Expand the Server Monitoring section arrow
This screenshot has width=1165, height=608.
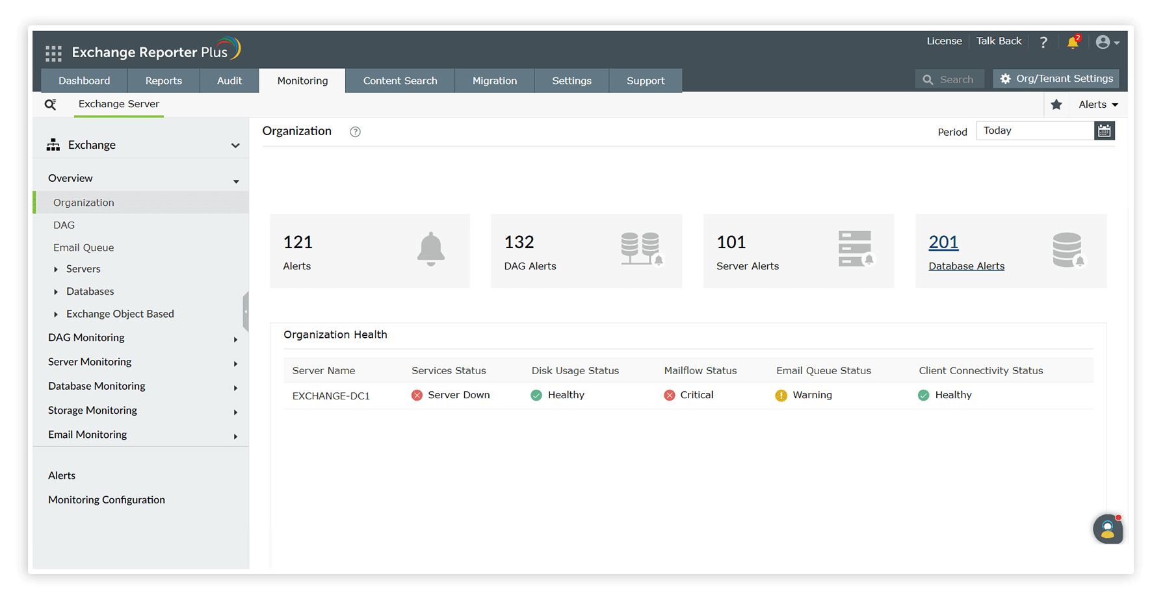235,364
